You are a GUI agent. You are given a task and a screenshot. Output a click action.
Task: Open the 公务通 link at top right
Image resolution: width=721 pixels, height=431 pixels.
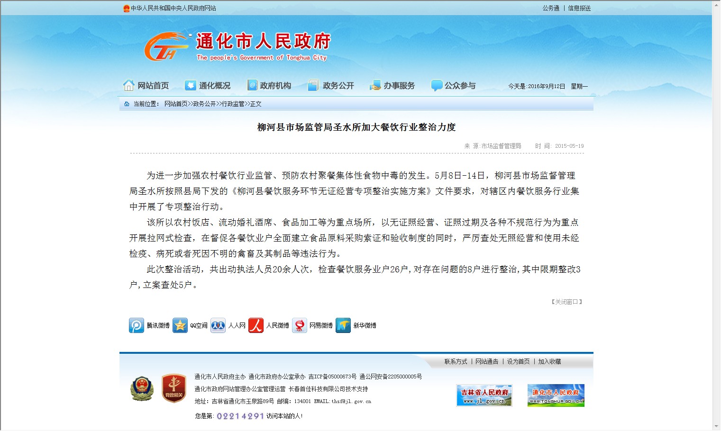pos(551,8)
